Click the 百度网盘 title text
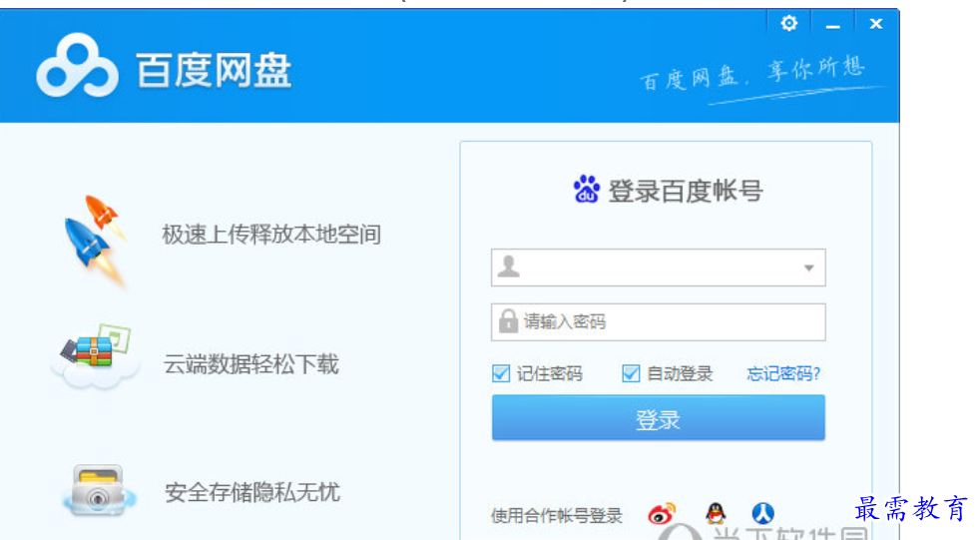 click(x=214, y=70)
